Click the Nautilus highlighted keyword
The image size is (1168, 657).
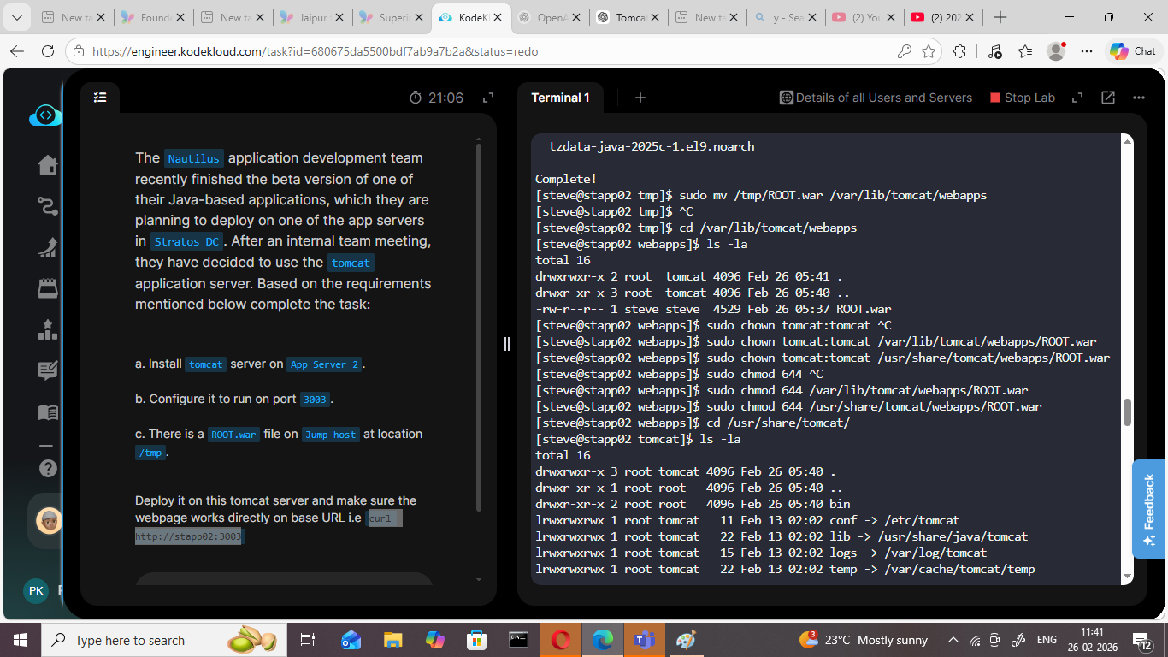coord(194,158)
